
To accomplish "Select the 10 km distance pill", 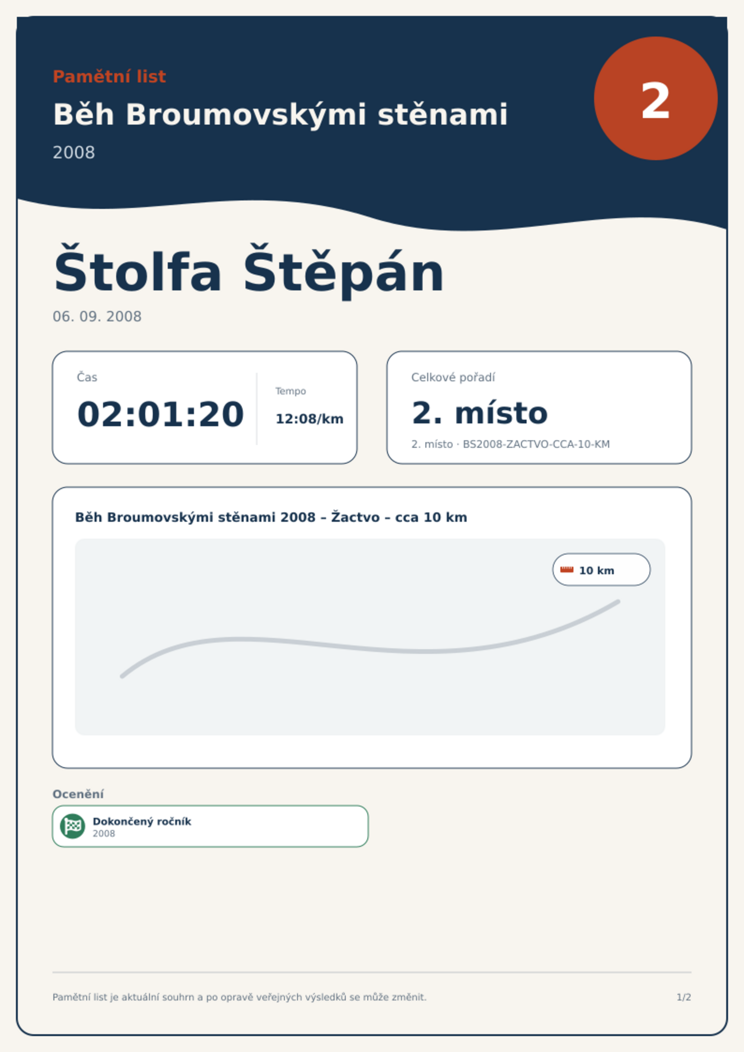I will [x=601, y=570].
